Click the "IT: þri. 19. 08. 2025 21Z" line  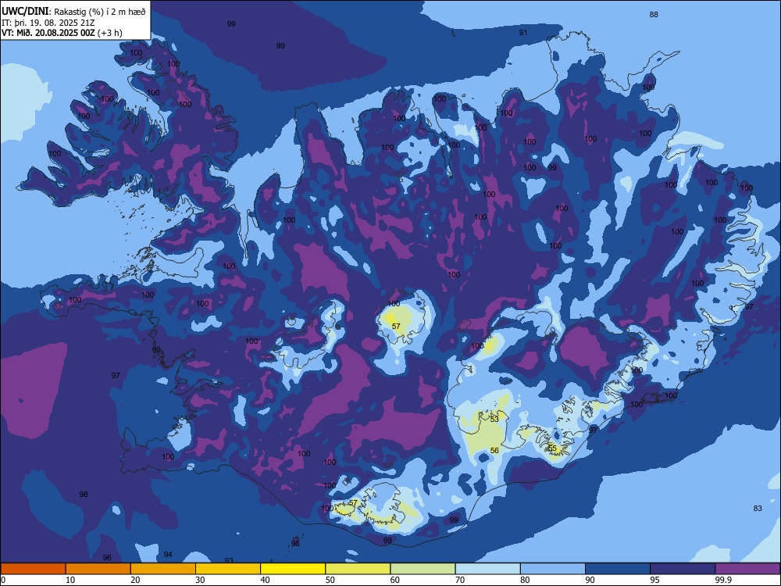coord(48,23)
